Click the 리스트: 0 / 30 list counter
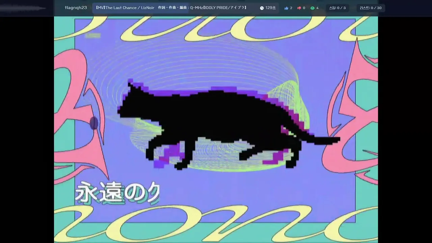This screenshot has width=432, height=243. tap(371, 8)
